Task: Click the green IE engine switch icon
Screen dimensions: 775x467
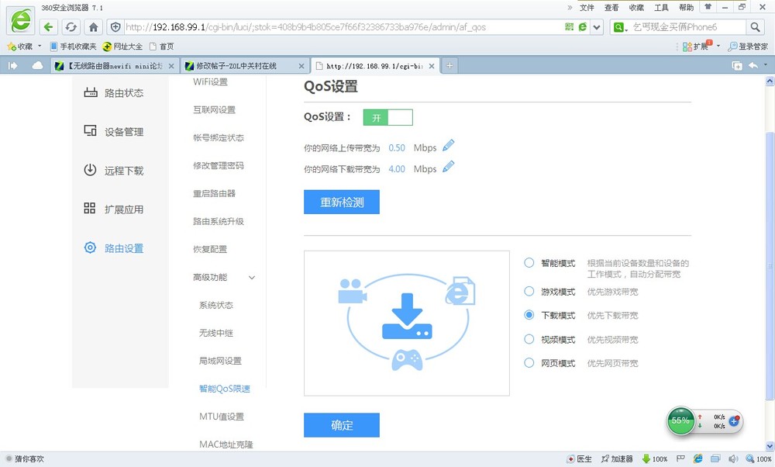Action: (x=583, y=26)
